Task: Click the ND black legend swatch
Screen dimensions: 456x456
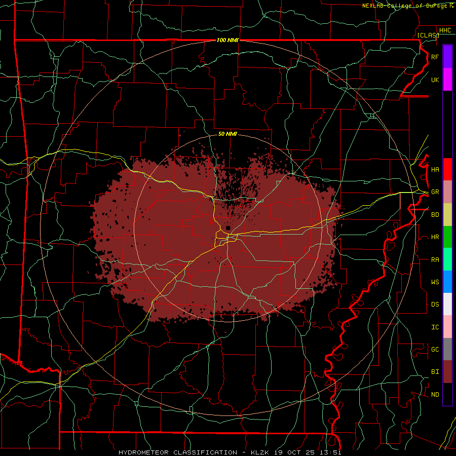Action: (447, 394)
